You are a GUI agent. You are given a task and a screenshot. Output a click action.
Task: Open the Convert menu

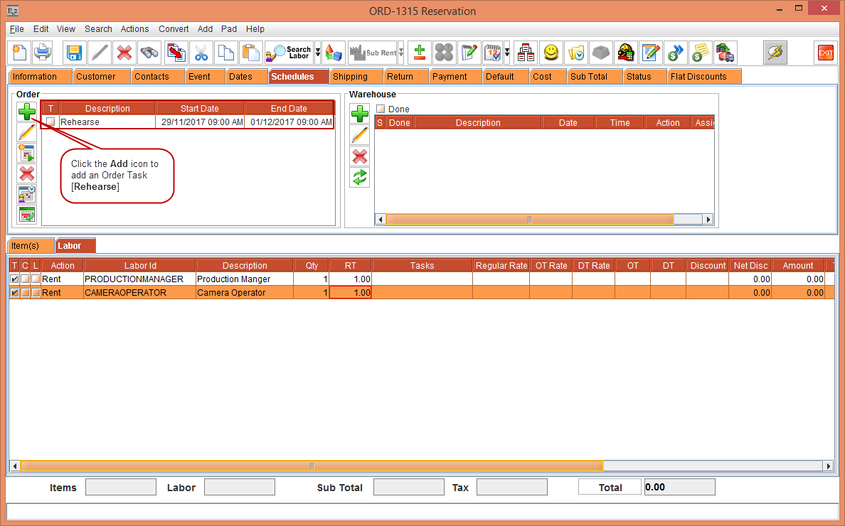click(x=173, y=29)
